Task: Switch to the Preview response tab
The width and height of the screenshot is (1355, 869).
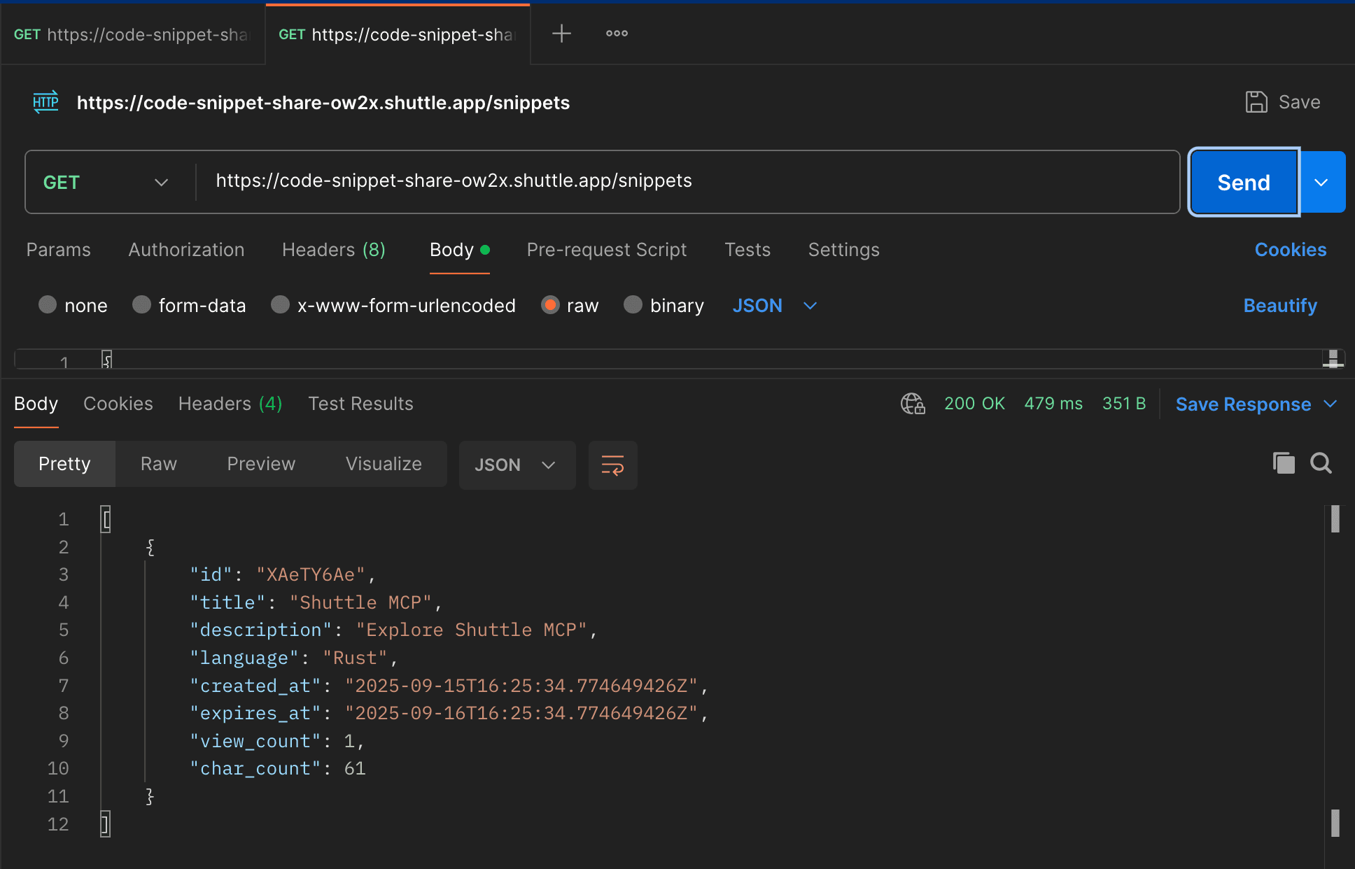Action: [x=260, y=463]
